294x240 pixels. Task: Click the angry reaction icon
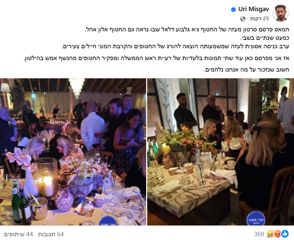[x=277, y=234]
